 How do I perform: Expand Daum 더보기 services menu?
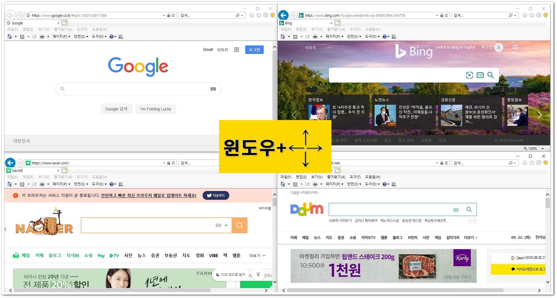[x=471, y=238]
